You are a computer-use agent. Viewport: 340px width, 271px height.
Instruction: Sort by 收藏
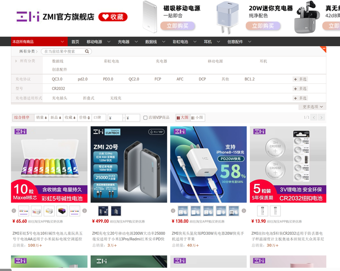point(70,118)
